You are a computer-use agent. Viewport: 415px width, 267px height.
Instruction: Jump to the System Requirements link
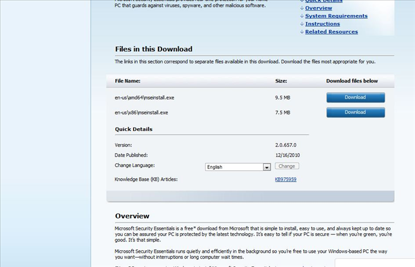[x=337, y=16]
